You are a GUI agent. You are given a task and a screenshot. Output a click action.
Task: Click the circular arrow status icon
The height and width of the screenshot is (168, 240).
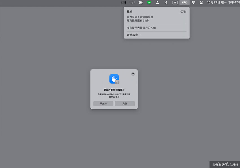coord(141,3)
